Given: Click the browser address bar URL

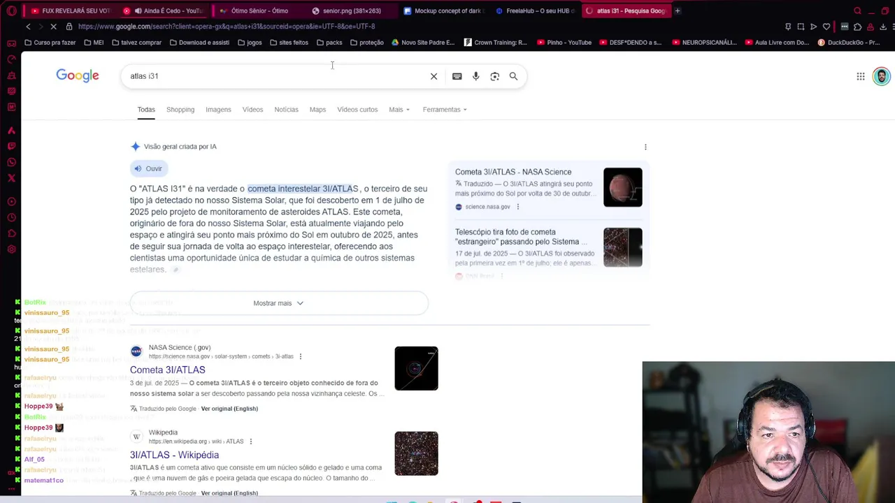Looking at the screenshot, I should coord(227,27).
